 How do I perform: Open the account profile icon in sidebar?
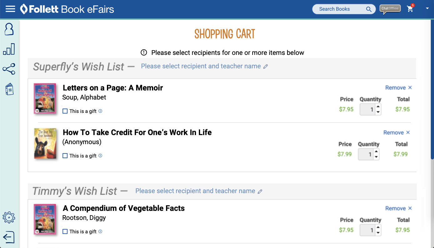9,29
